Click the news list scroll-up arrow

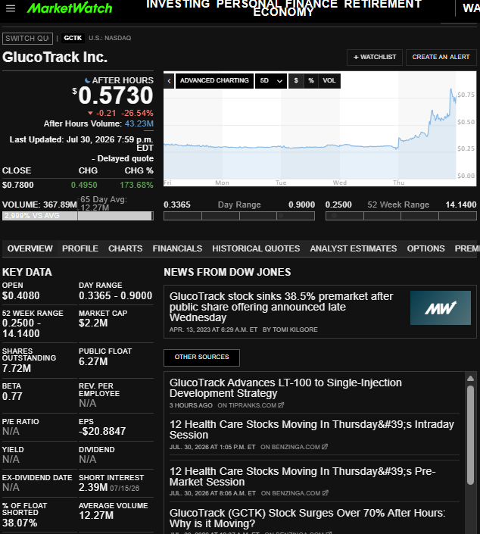point(470,379)
